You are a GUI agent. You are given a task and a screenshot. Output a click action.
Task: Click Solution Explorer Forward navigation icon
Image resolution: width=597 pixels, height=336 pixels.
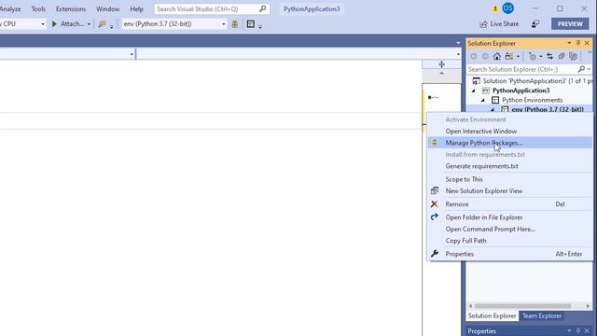tap(485, 56)
